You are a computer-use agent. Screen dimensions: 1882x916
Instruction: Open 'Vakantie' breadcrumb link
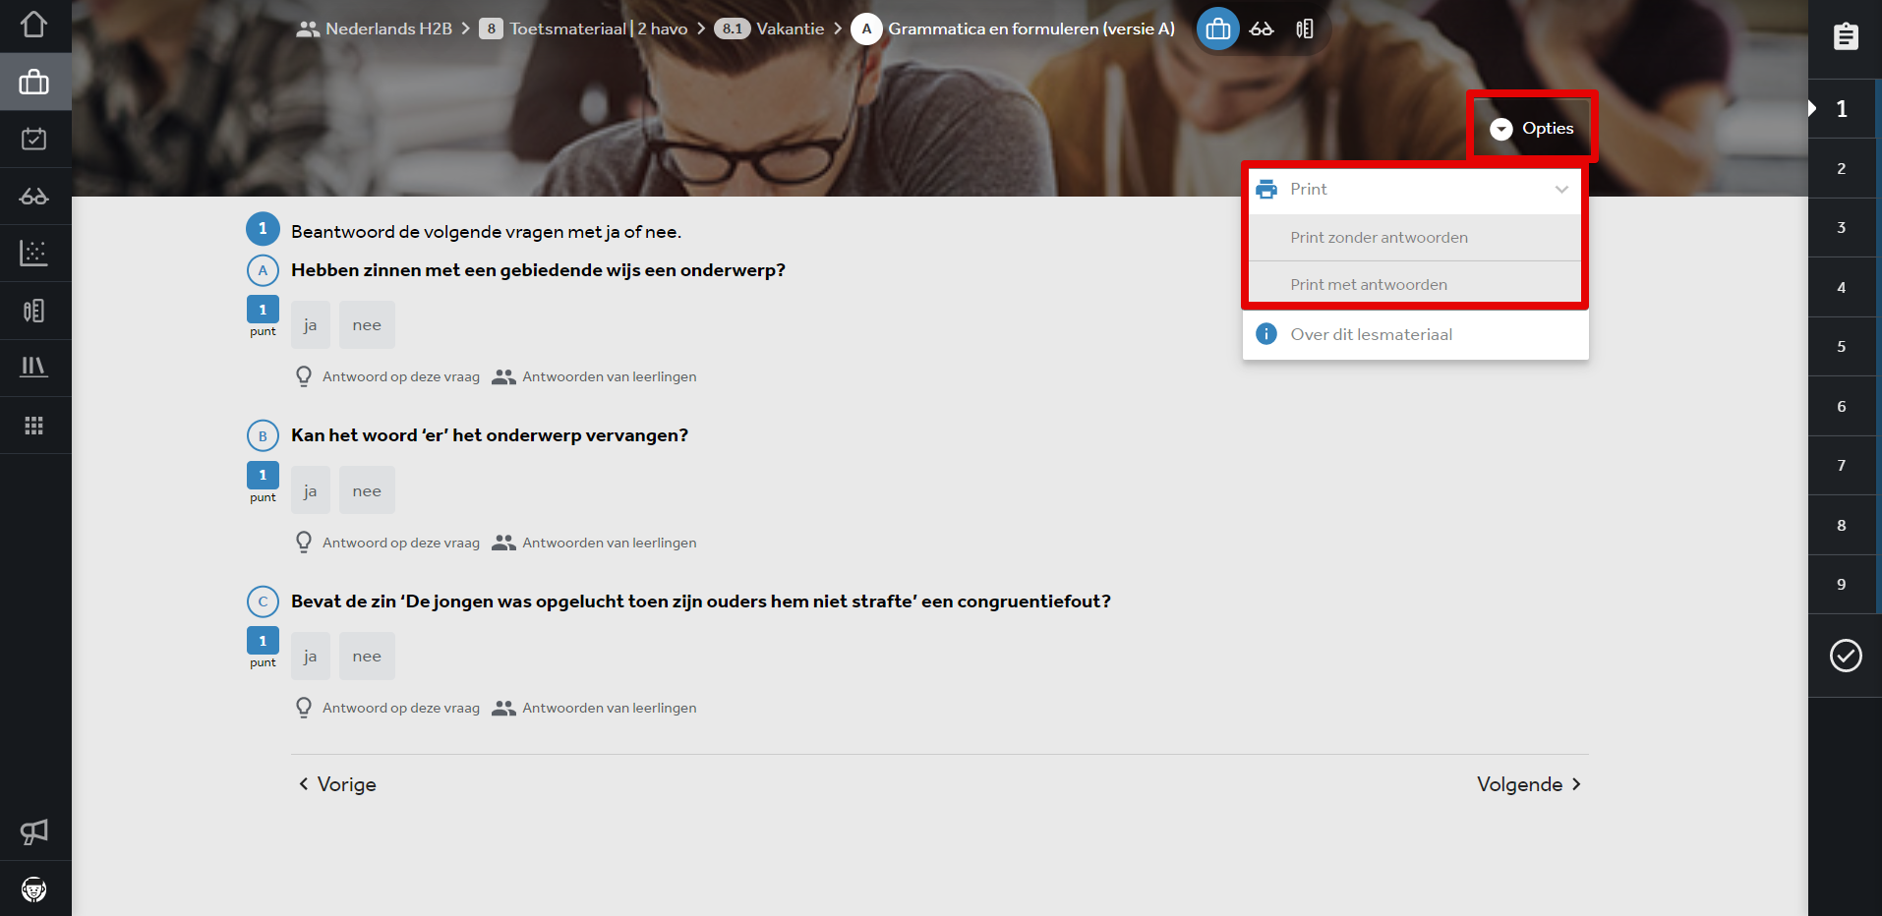click(791, 29)
